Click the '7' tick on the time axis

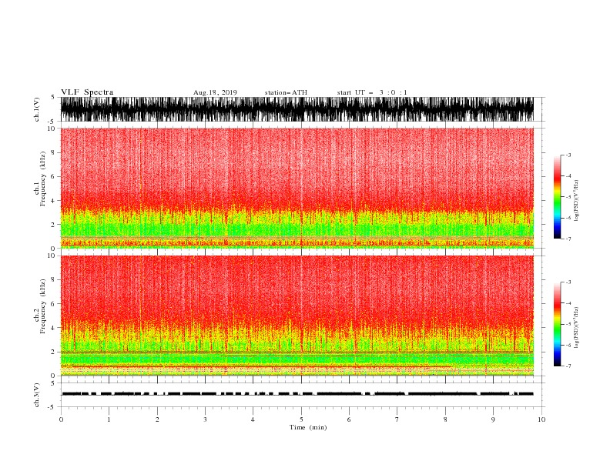397,419
